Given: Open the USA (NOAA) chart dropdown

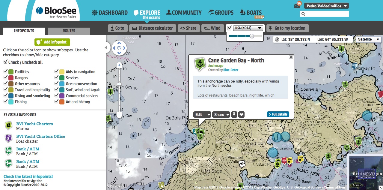Looking at the screenshot, I should tap(248, 28).
